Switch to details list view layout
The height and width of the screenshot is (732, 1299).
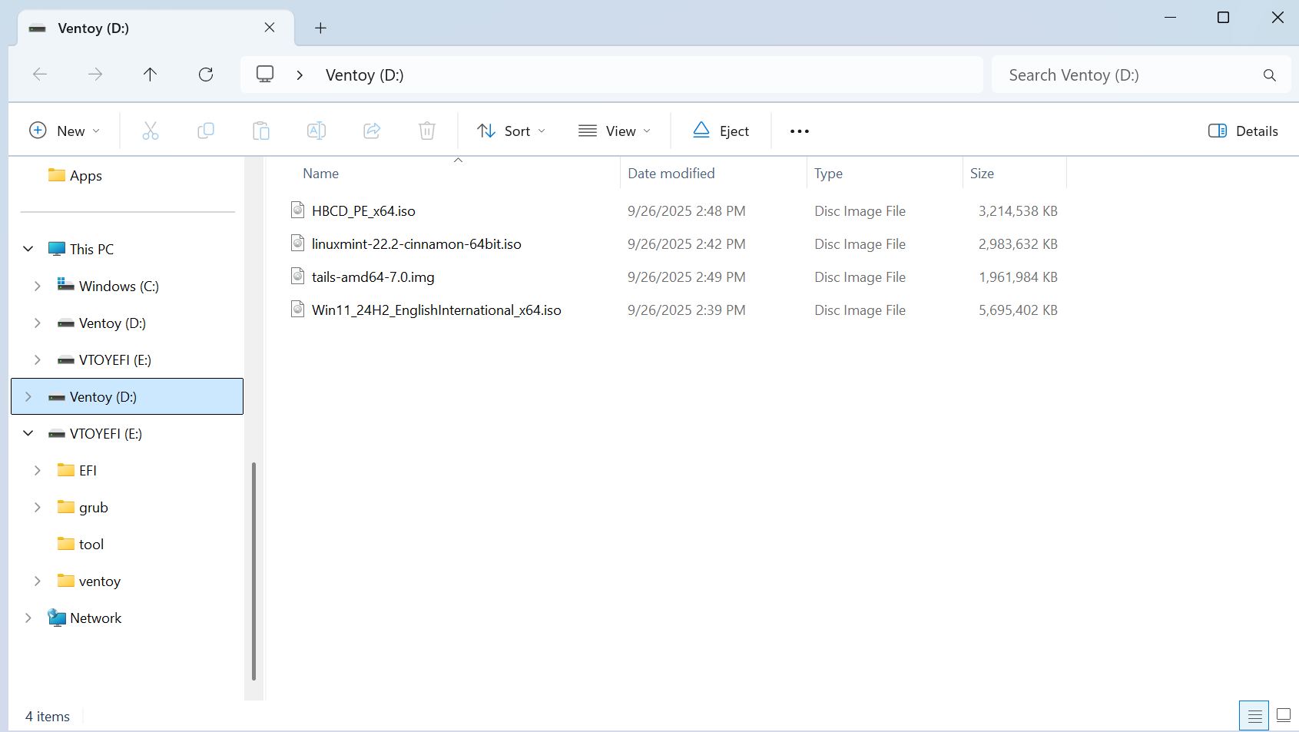[x=1254, y=716]
